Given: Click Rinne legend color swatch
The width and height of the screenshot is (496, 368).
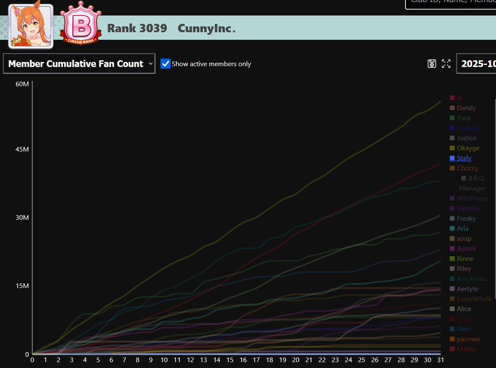Looking at the screenshot, I should pos(452,259).
